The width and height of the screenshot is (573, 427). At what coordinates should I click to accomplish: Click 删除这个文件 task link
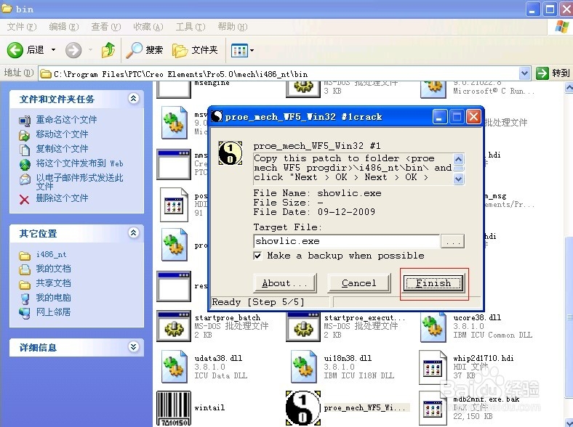pyautogui.click(x=62, y=198)
